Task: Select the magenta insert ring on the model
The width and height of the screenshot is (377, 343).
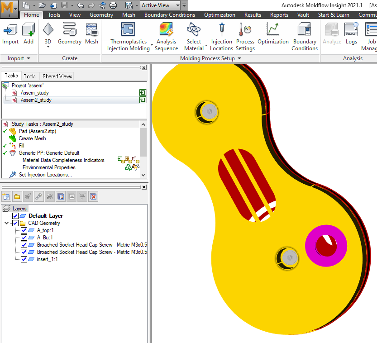Action: tap(311, 246)
